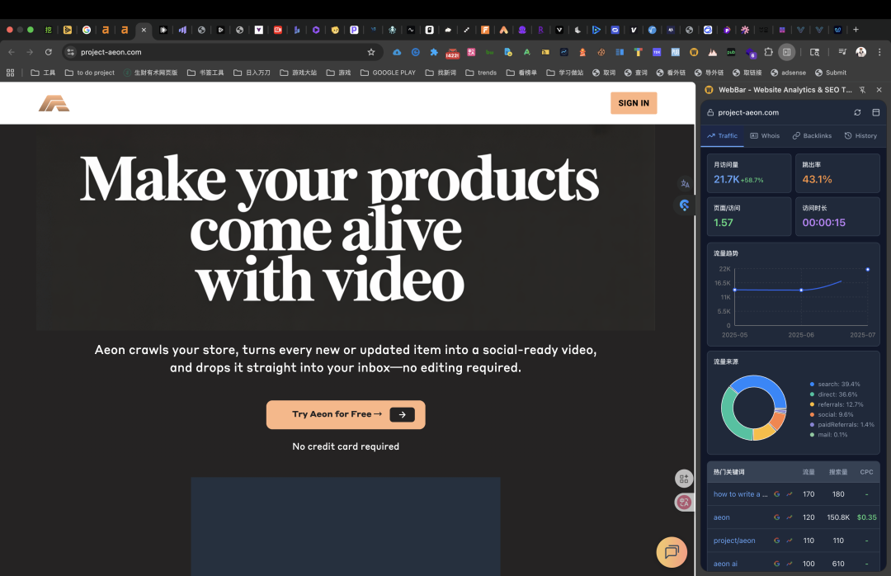Unpin the WebBar side panel
Screen dimensions: 891x576
pyautogui.click(x=862, y=90)
